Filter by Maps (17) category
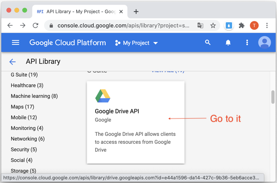 click(23, 107)
